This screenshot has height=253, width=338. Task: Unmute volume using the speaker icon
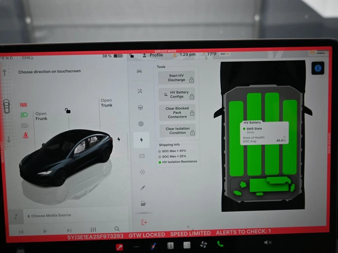tap(268, 242)
